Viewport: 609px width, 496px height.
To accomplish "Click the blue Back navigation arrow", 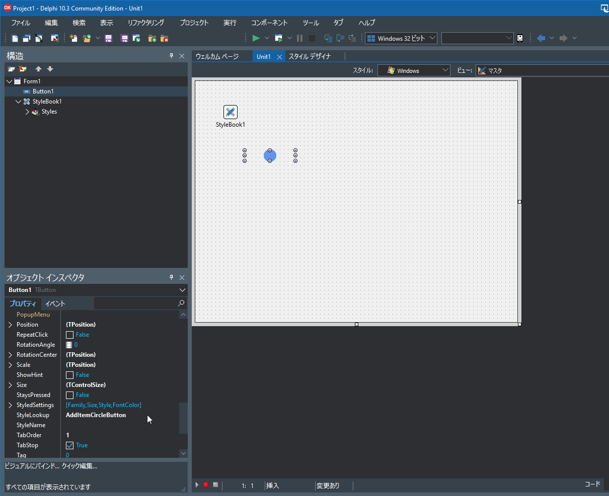I will (541, 38).
